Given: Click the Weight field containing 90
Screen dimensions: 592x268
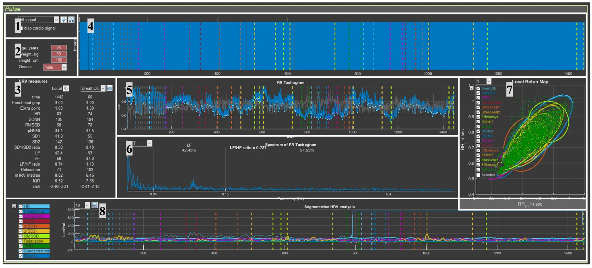Looking at the screenshot, I should pos(58,54).
